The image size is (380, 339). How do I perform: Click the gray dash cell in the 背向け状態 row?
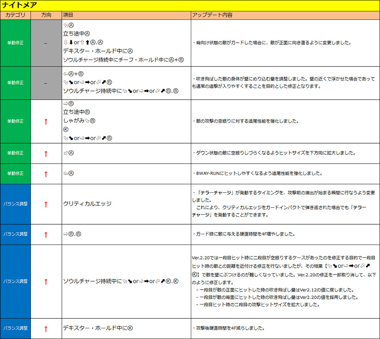[46, 43]
